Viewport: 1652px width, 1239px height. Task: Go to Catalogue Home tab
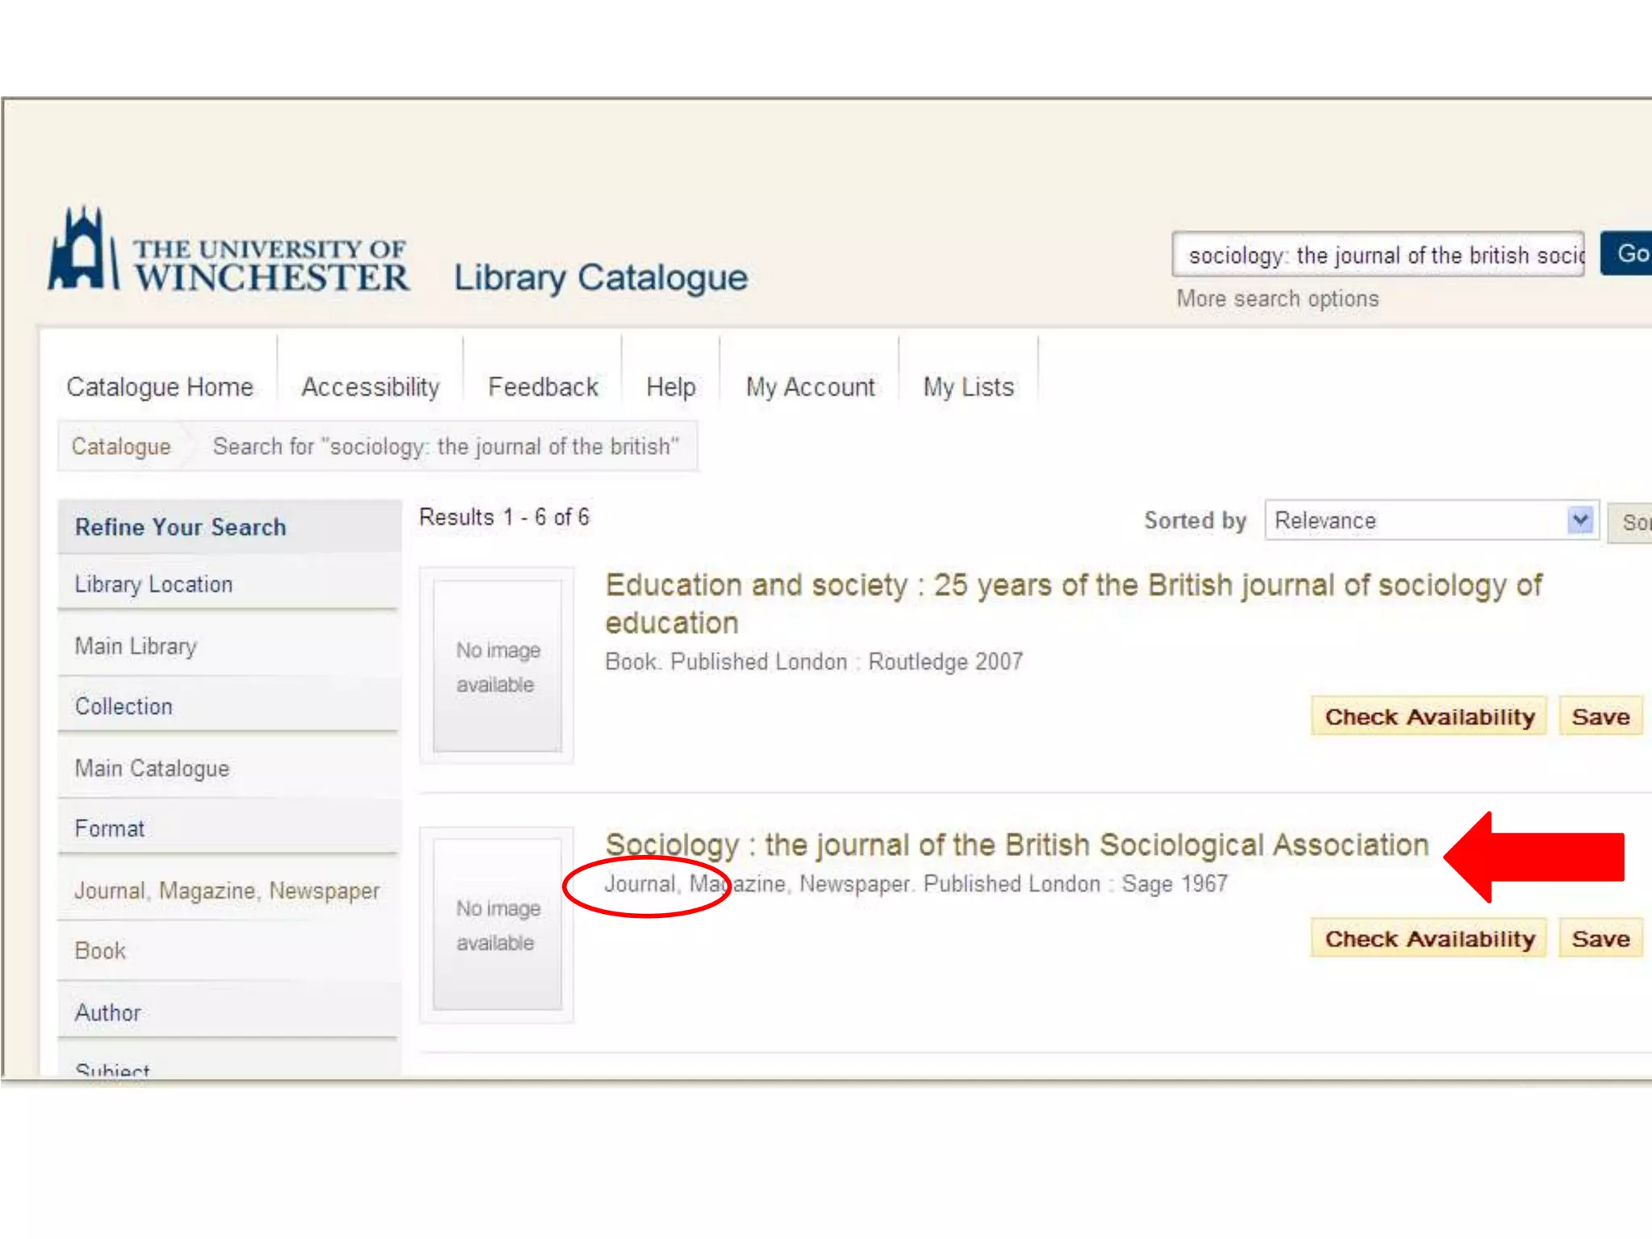(160, 387)
